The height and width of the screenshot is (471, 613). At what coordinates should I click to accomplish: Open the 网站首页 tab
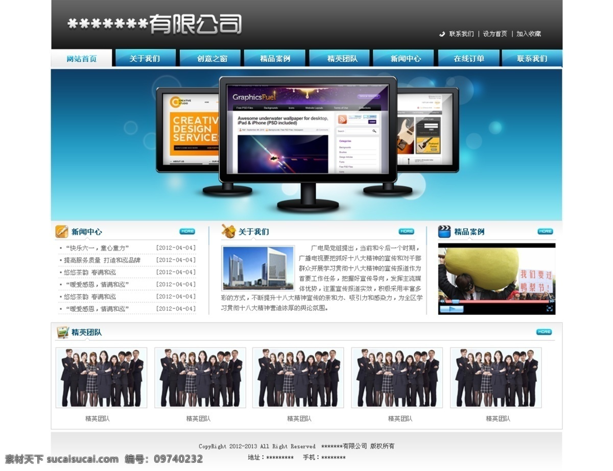point(82,58)
